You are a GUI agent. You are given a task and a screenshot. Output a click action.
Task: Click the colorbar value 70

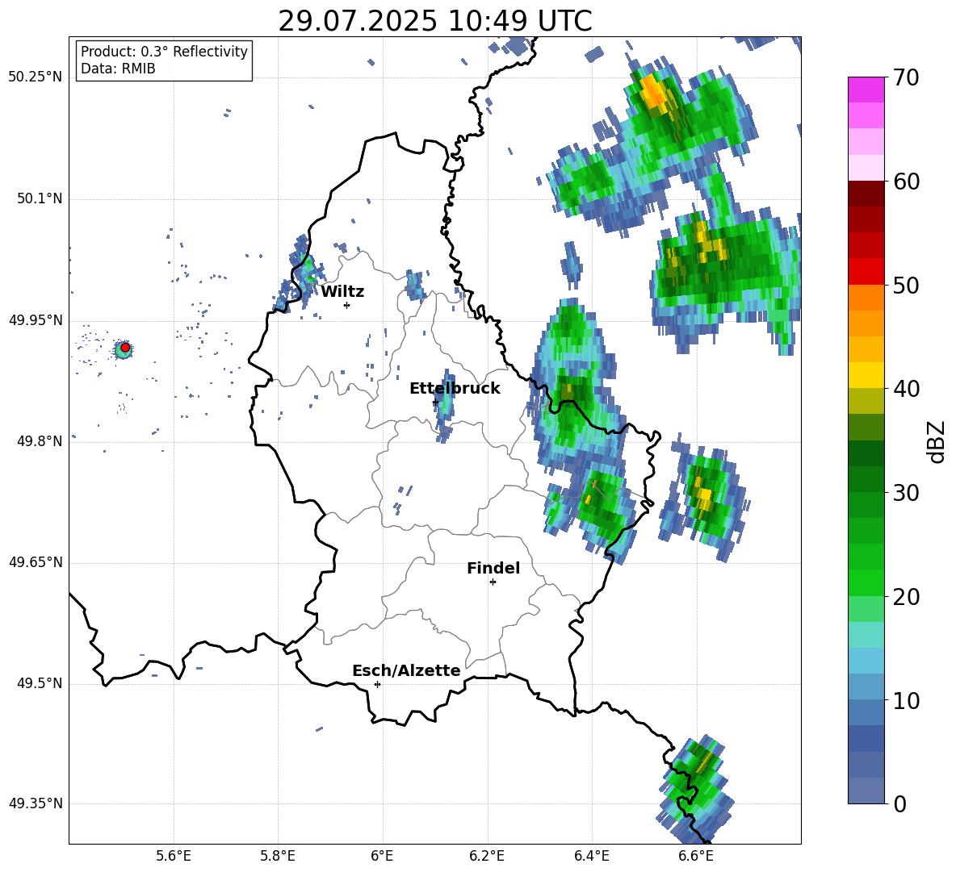click(906, 78)
